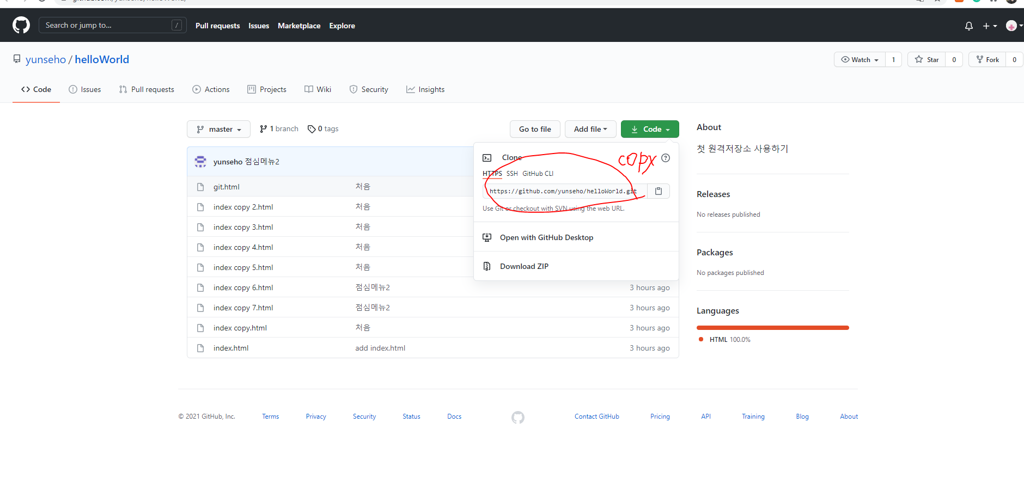The width and height of the screenshot is (1024, 484).
Task: Click the Download ZIP archive icon
Action: 487,266
